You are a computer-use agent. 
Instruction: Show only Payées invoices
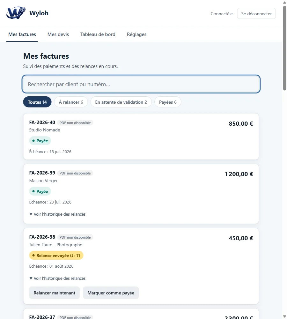(x=168, y=102)
